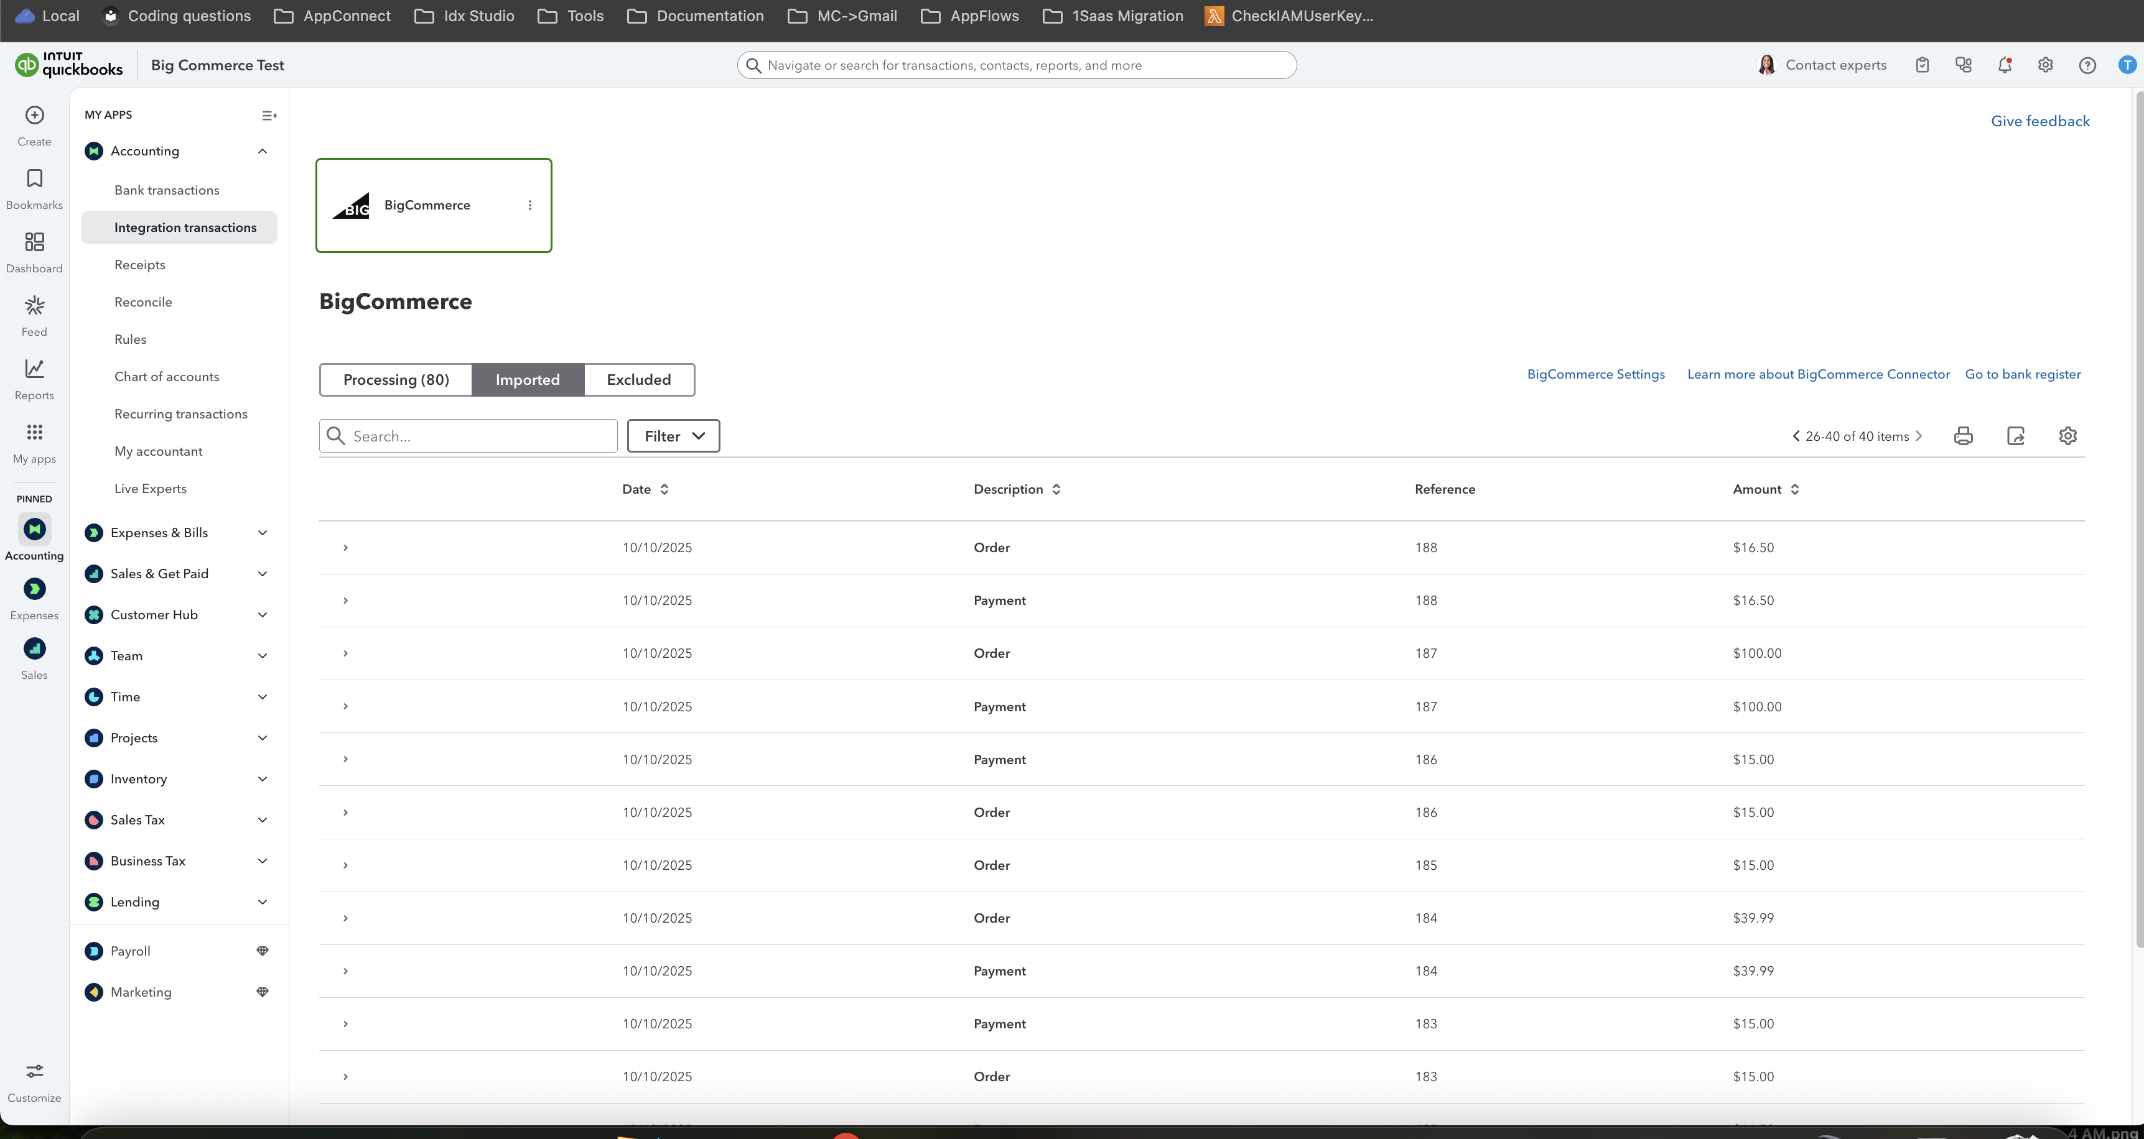The image size is (2144, 1139).
Task: Expand the Order 188 row
Action: coord(345,548)
